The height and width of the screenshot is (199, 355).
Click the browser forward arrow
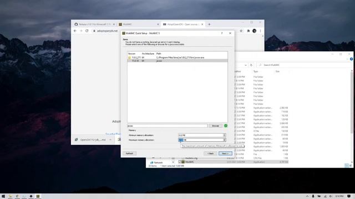coord(81,31)
